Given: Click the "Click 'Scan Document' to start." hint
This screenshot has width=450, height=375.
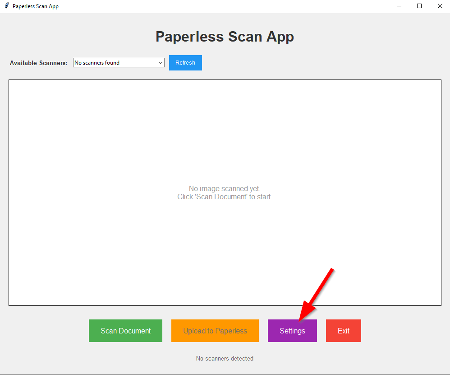Looking at the screenshot, I should click(x=225, y=197).
